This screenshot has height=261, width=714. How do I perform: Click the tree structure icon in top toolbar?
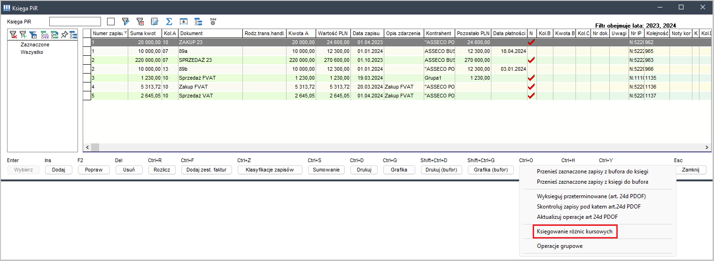198,22
